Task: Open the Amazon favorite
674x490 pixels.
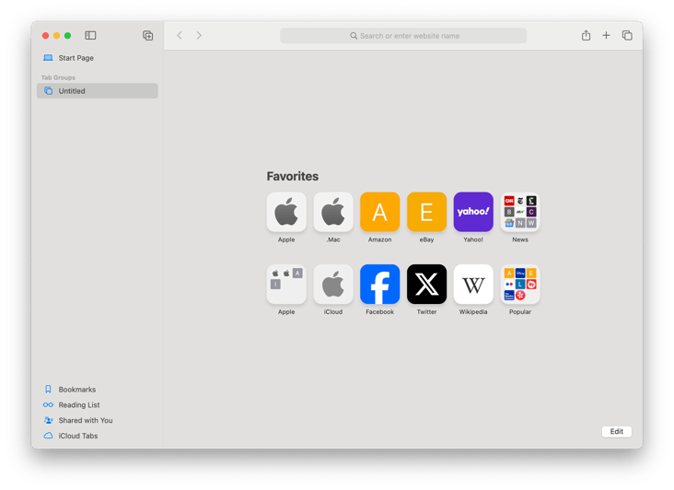Action: click(x=380, y=212)
